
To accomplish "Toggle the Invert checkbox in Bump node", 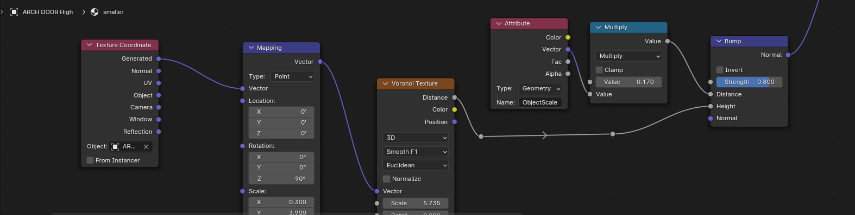I will click(x=720, y=70).
